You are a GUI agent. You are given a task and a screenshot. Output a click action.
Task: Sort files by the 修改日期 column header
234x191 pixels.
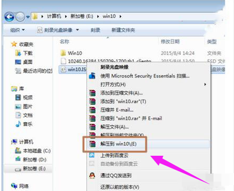[x=170, y=42]
